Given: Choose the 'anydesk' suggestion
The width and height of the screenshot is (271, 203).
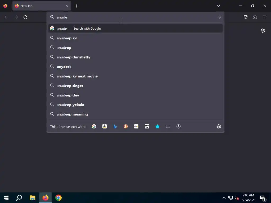Looking at the screenshot, I should [x=135, y=67].
